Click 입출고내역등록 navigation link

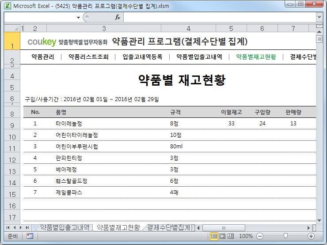click(x=142, y=57)
